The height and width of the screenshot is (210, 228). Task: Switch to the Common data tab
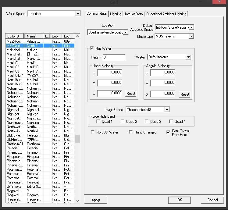tap(97, 13)
